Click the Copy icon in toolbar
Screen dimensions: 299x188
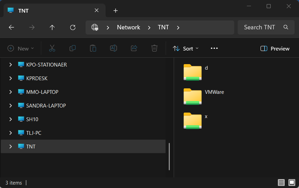click(73, 48)
